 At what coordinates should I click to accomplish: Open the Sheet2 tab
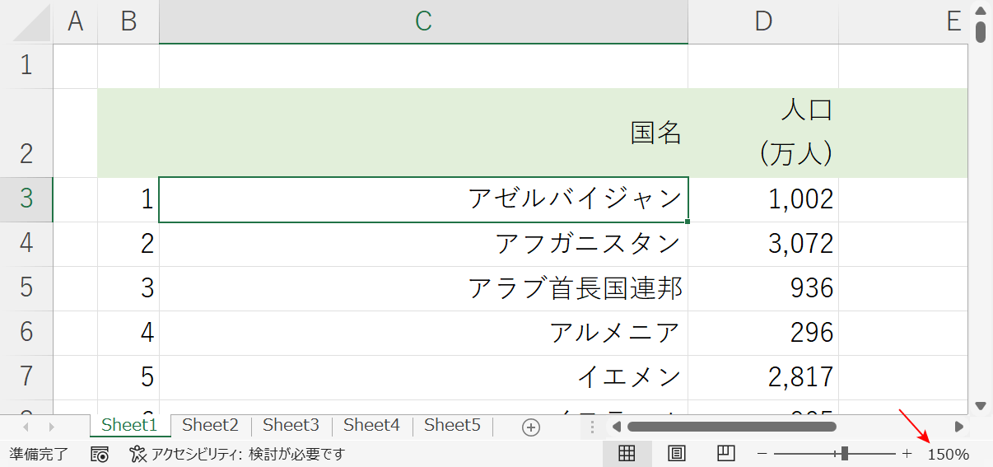[x=210, y=425]
